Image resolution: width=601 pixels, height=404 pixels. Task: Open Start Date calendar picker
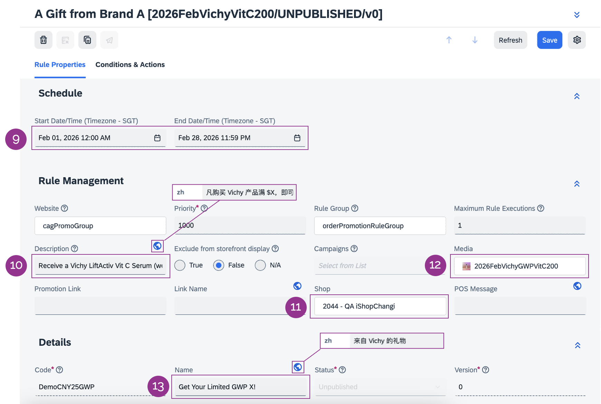157,138
